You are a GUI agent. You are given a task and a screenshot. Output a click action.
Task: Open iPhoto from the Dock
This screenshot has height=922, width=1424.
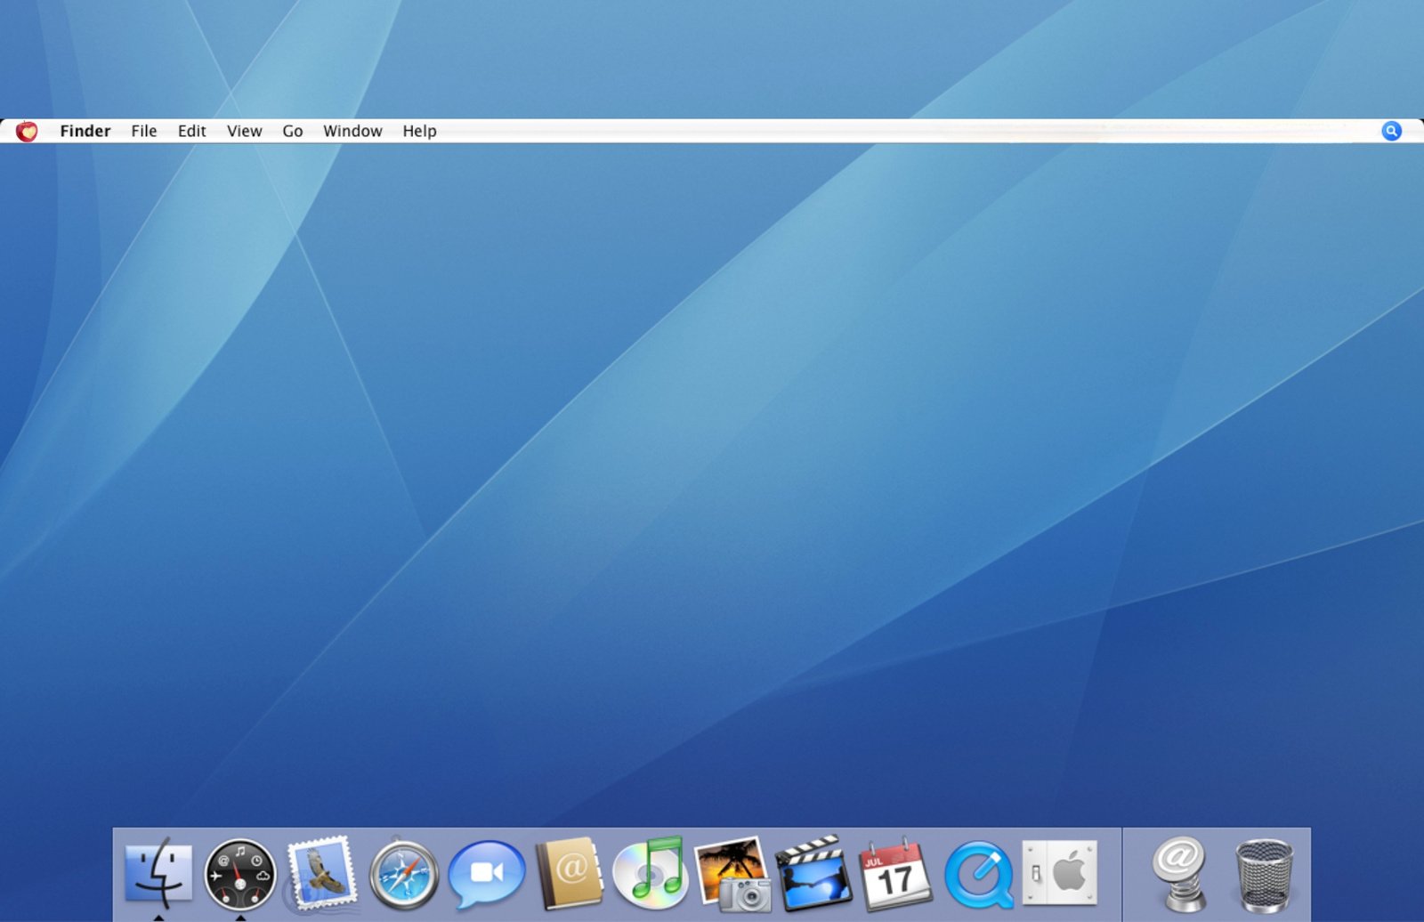coord(732,874)
